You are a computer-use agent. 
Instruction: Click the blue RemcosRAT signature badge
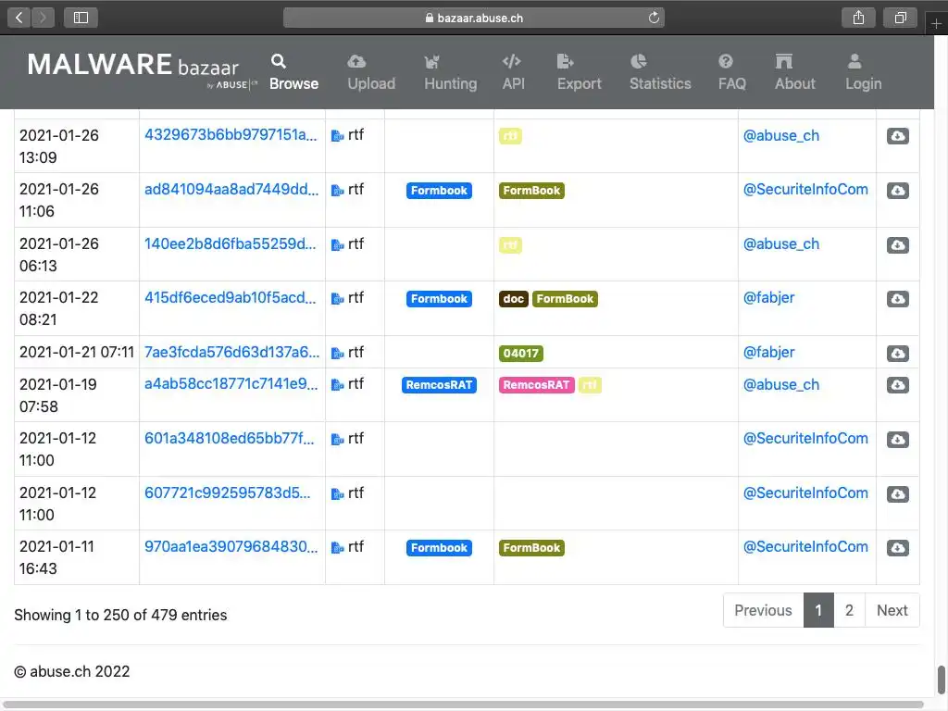pyautogui.click(x=439, y=385)
